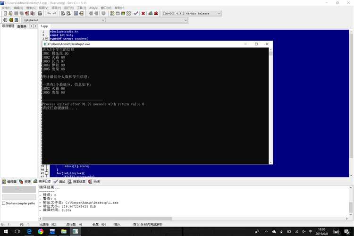The height and width of the screenshot is (236, 354).
Task: Click the 中 input method tray indicator
Action: coord(311,231)
